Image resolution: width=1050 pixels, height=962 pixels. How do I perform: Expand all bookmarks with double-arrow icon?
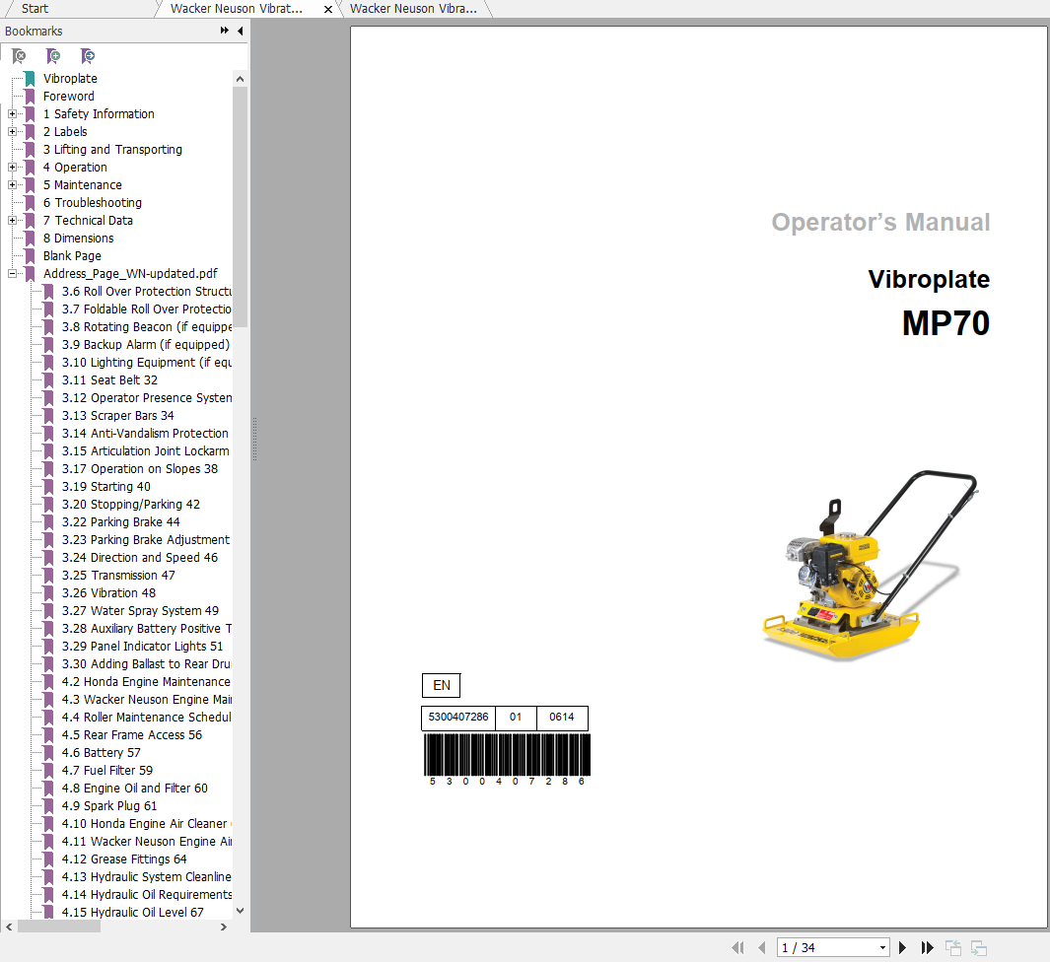[x=225, y=31]
